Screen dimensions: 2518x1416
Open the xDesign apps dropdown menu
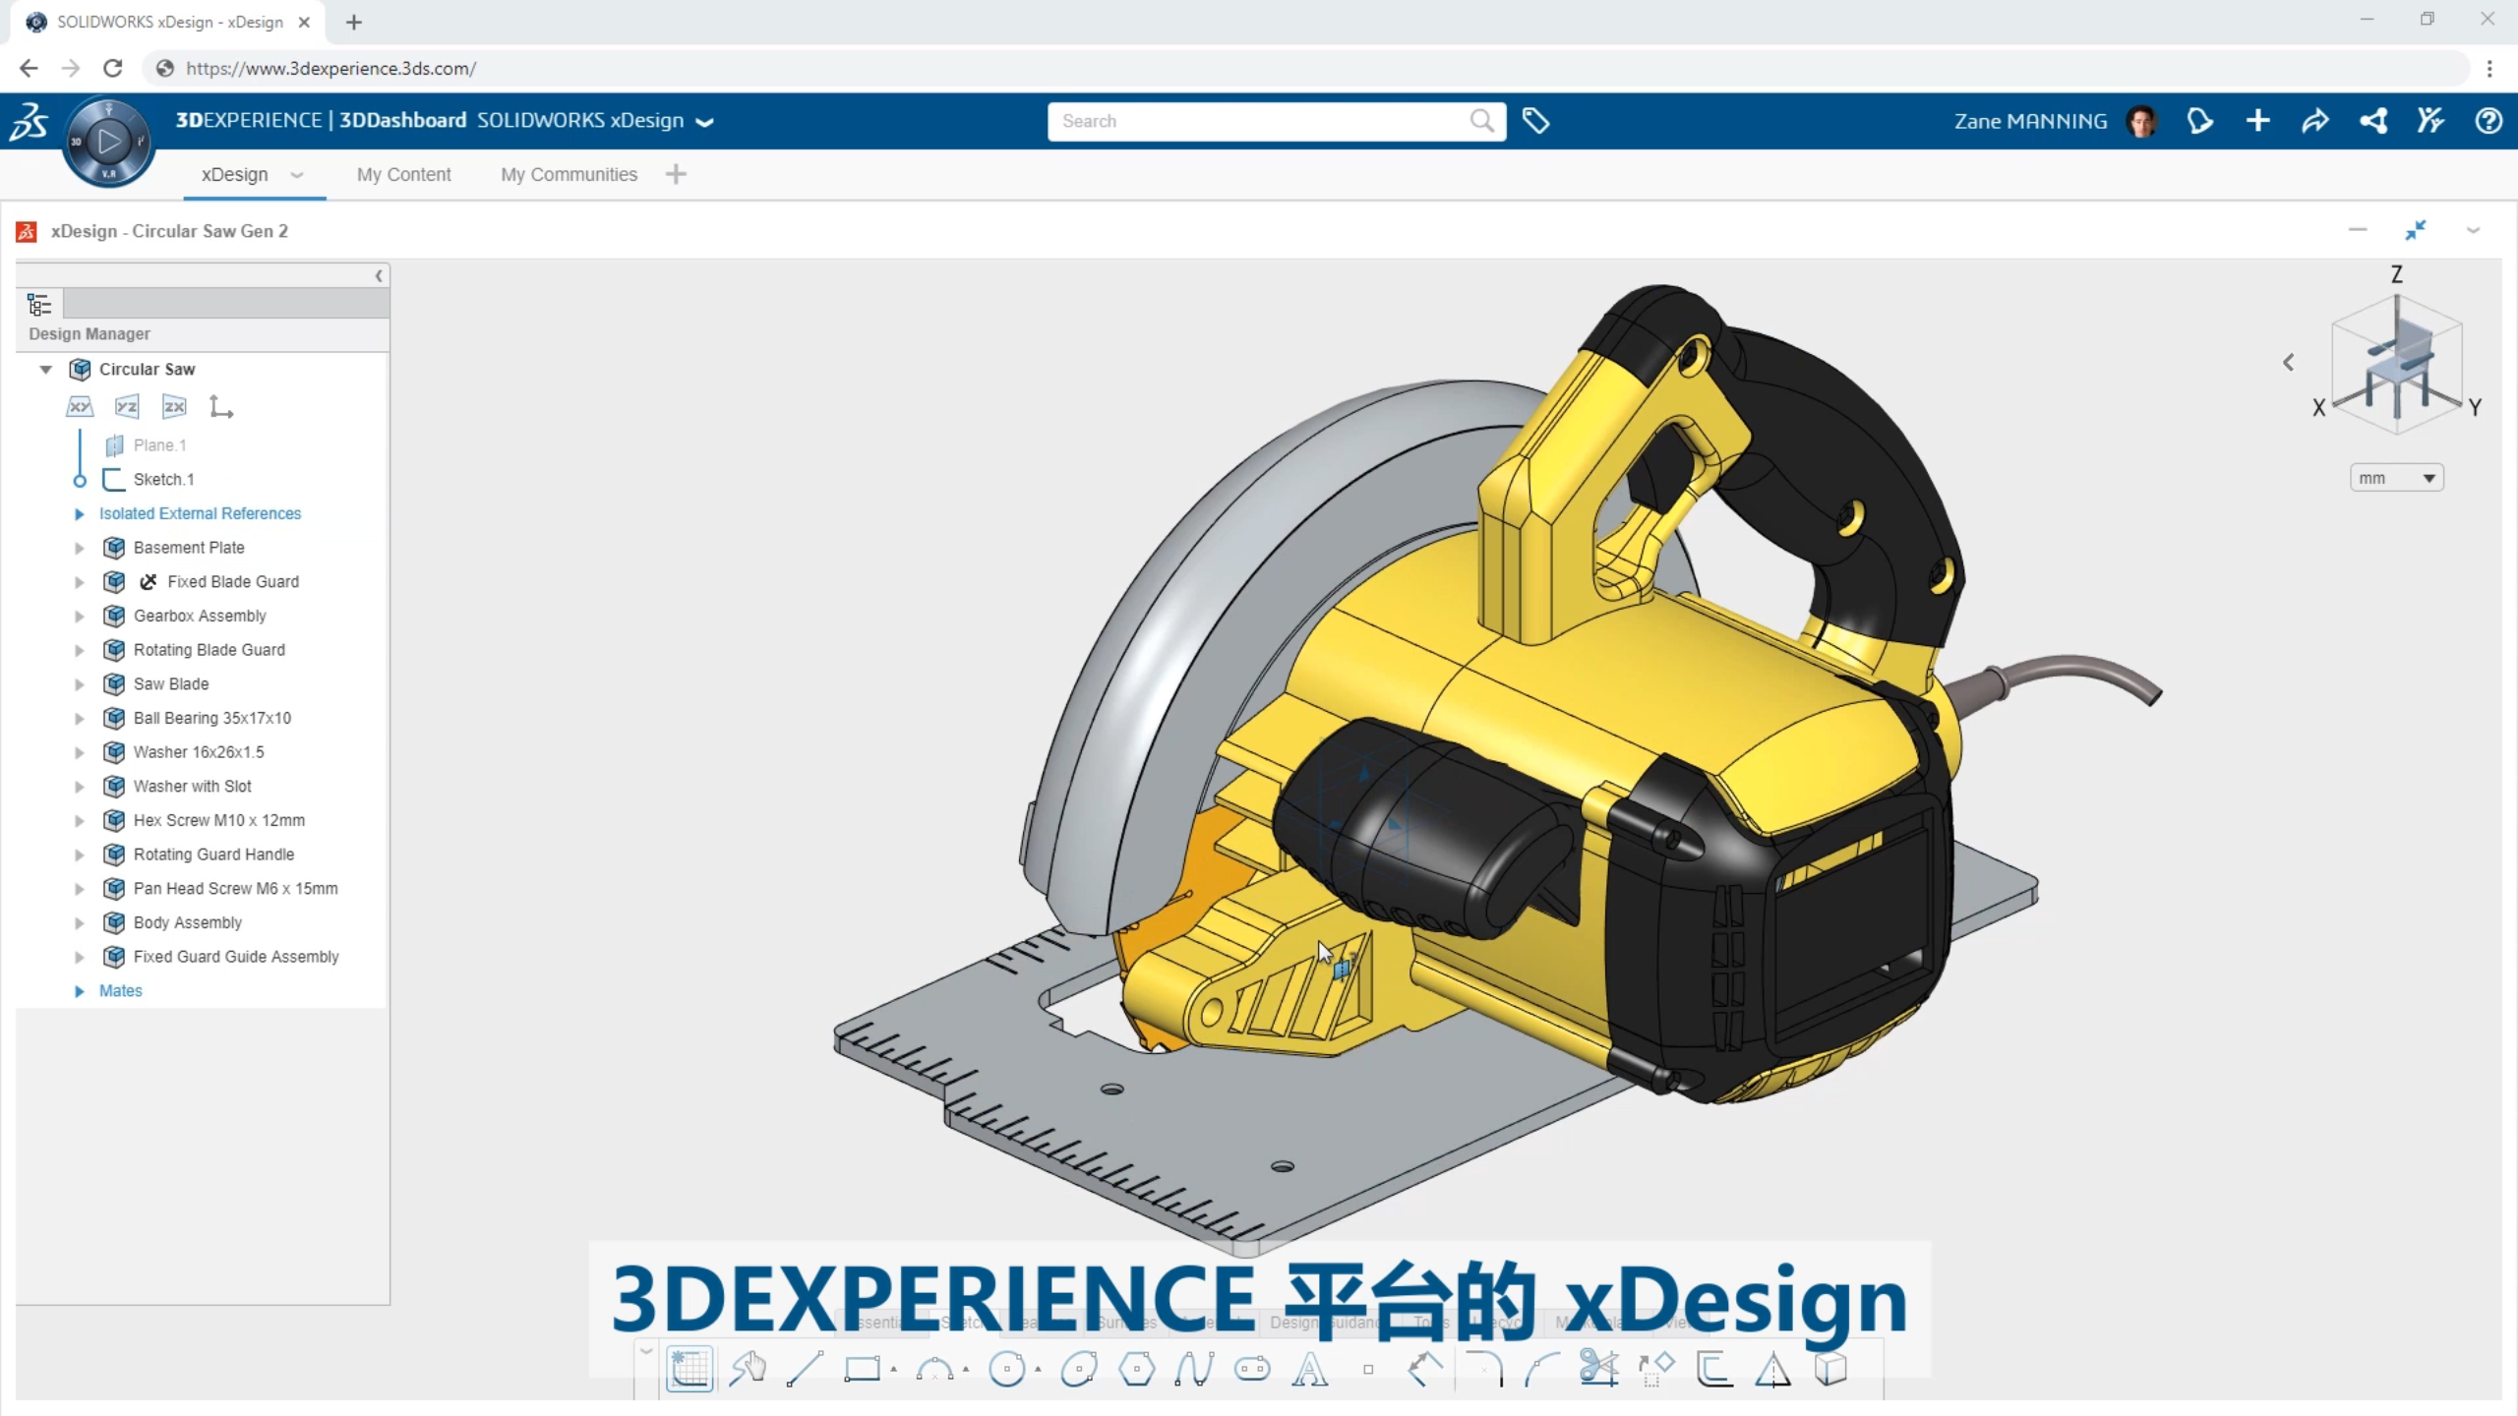(297, 175)
